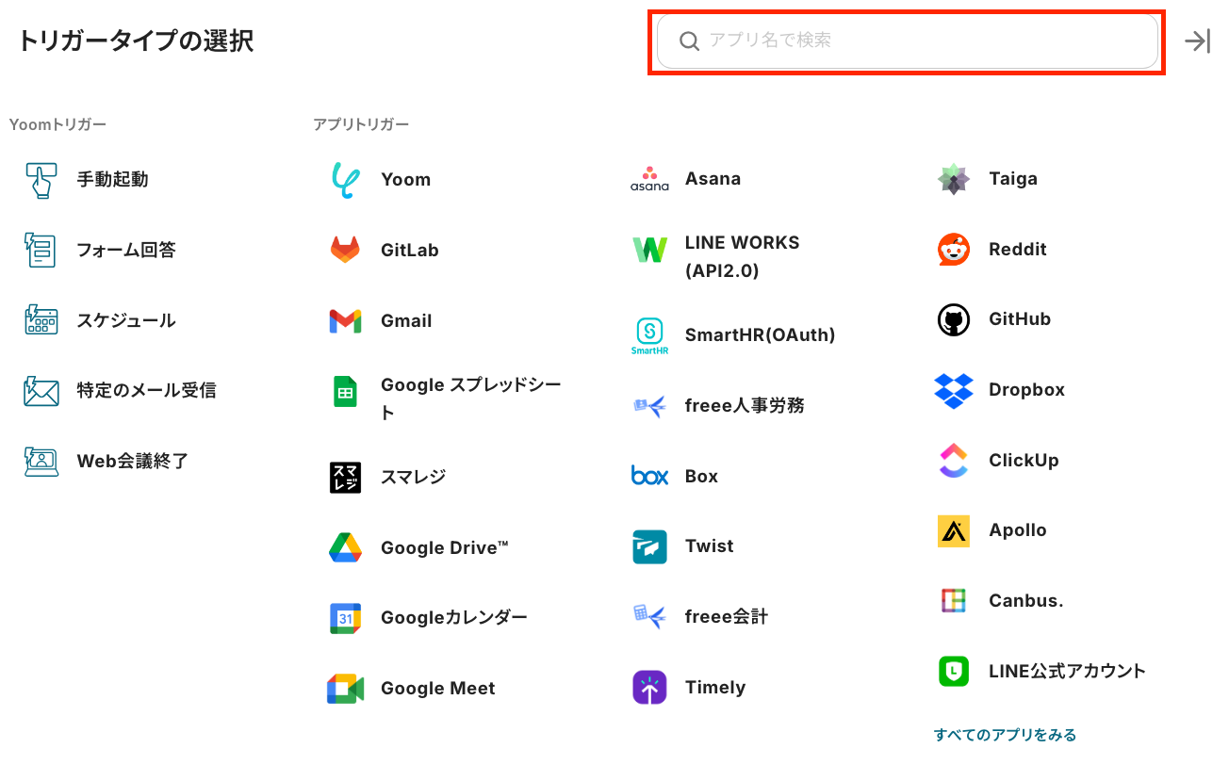Choose the Box logo icon
1229x765 pixels.
point(649,477)
